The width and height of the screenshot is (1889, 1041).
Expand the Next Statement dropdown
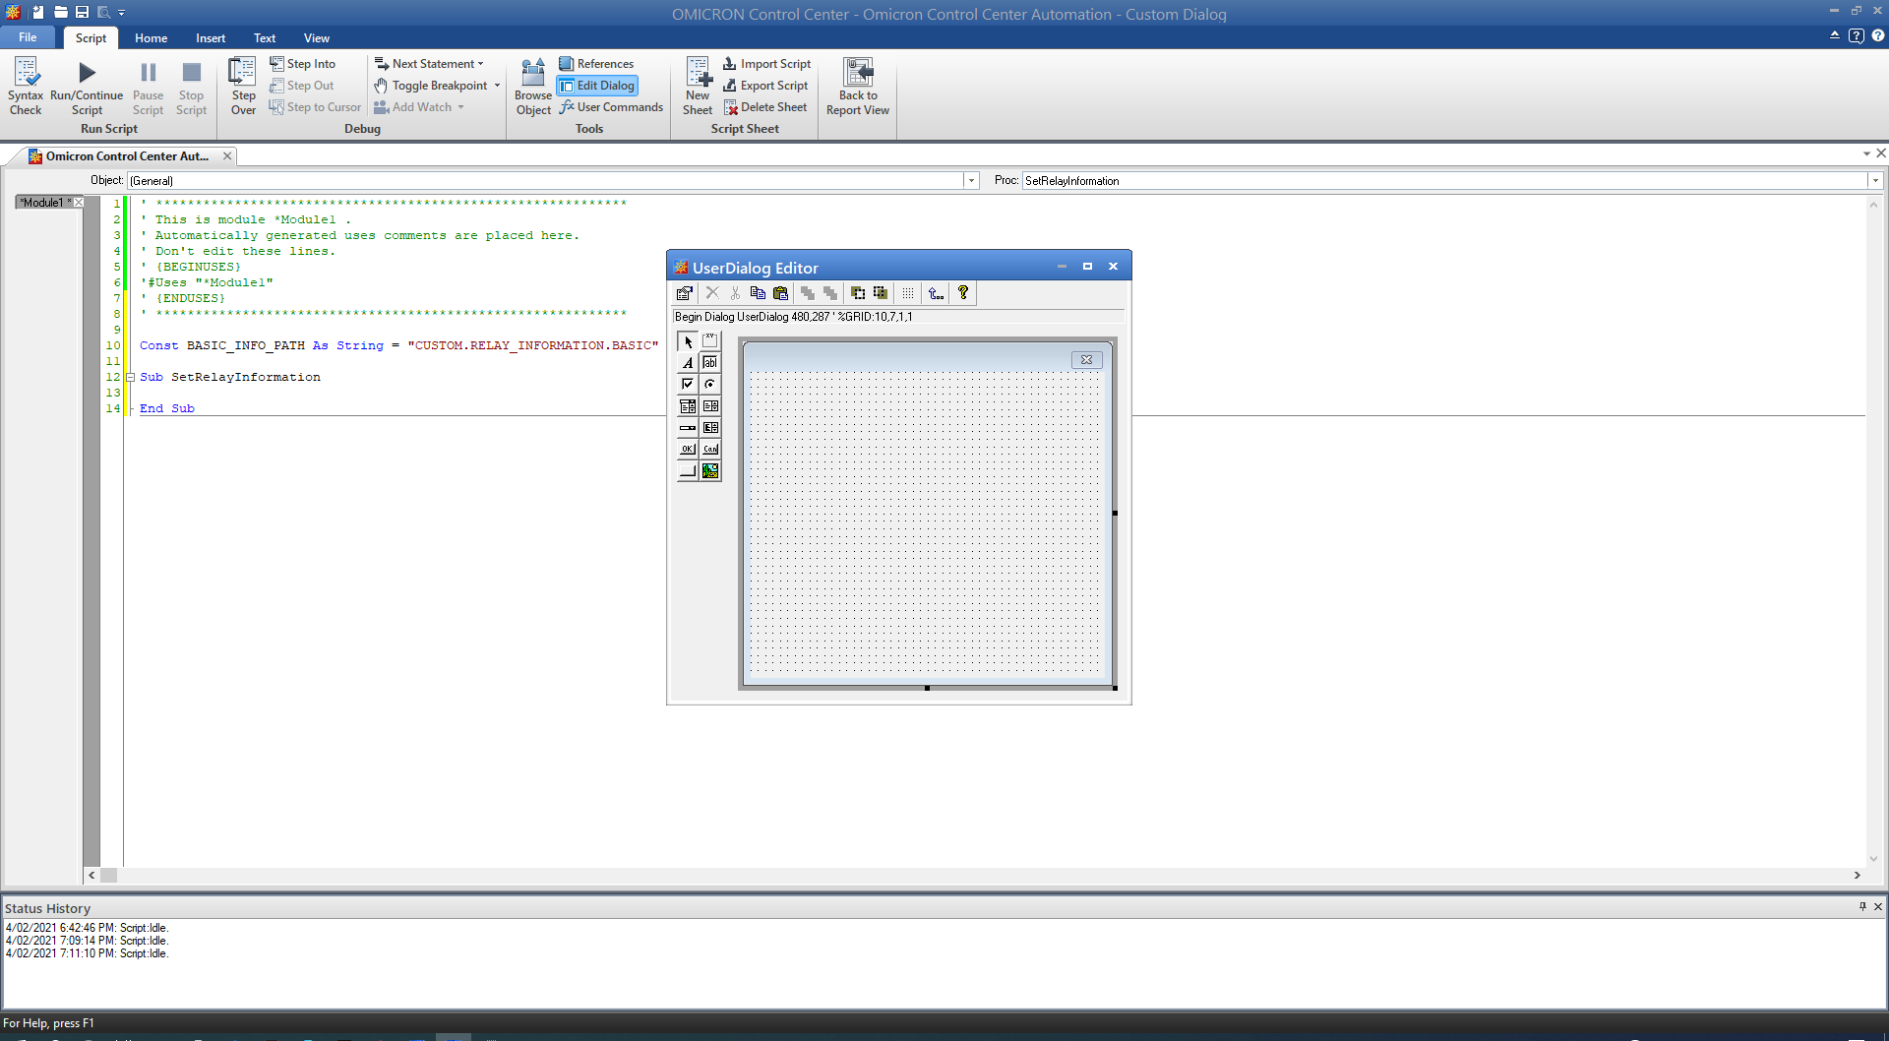click(x=480, y=63)
